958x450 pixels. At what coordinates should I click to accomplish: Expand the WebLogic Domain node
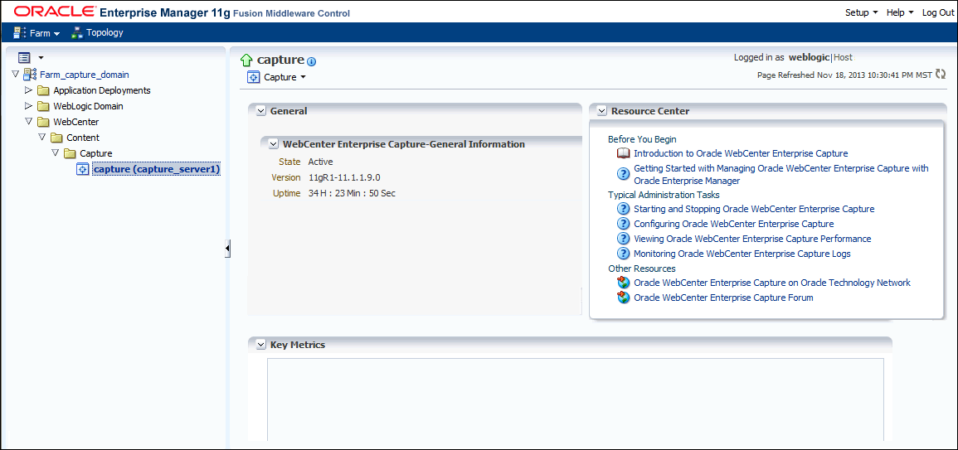28,106
